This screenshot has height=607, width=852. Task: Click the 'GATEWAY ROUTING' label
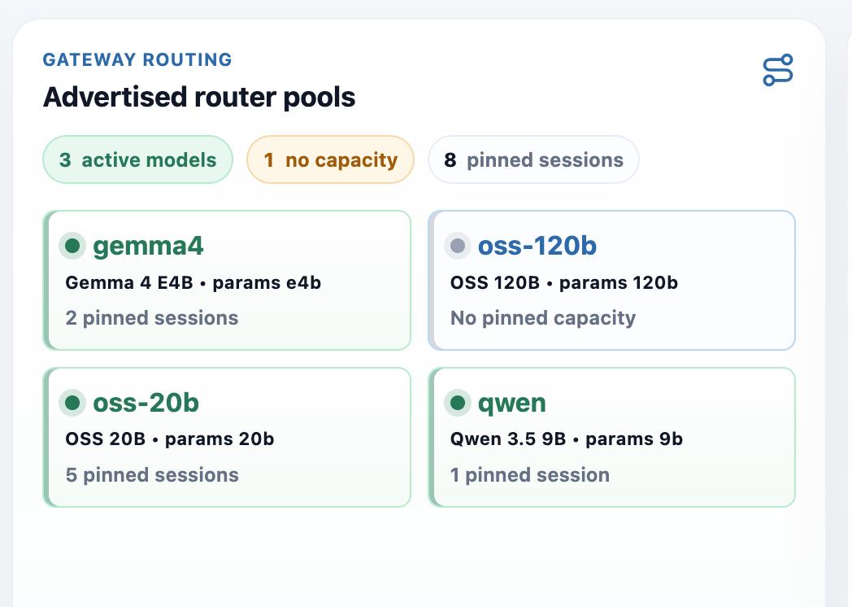(137, 60)
